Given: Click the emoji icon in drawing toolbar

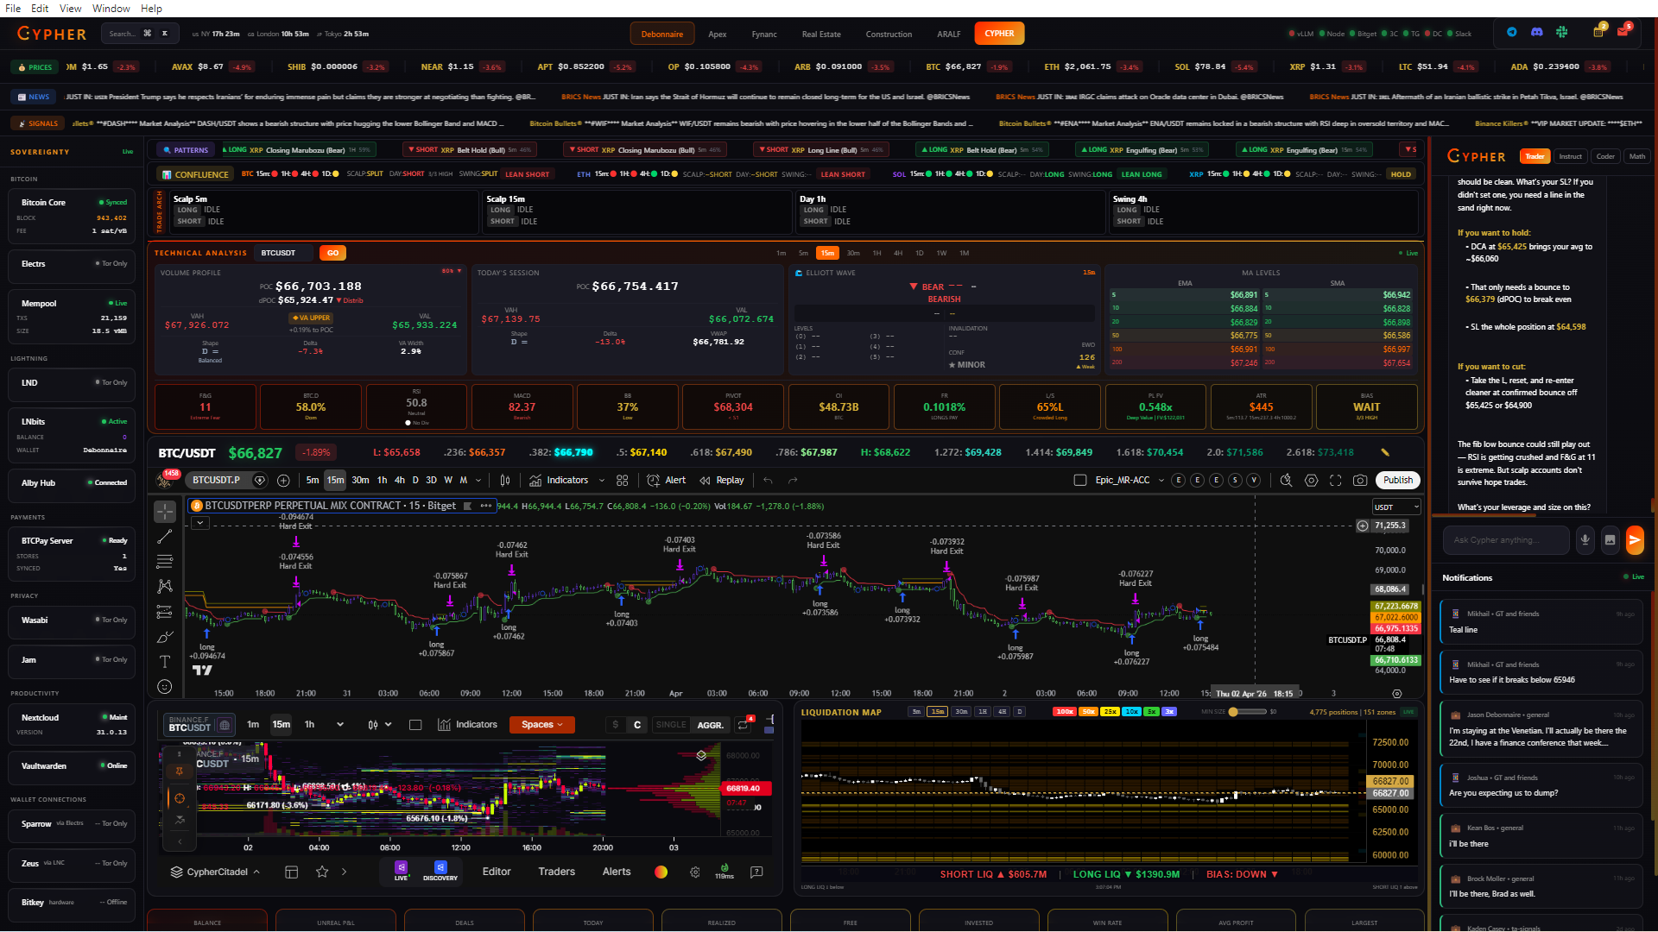Looking at the screenshot, I should 164,687.
